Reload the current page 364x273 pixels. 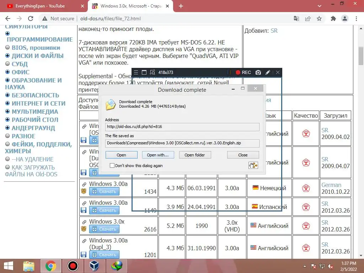[x=31, y=18]
